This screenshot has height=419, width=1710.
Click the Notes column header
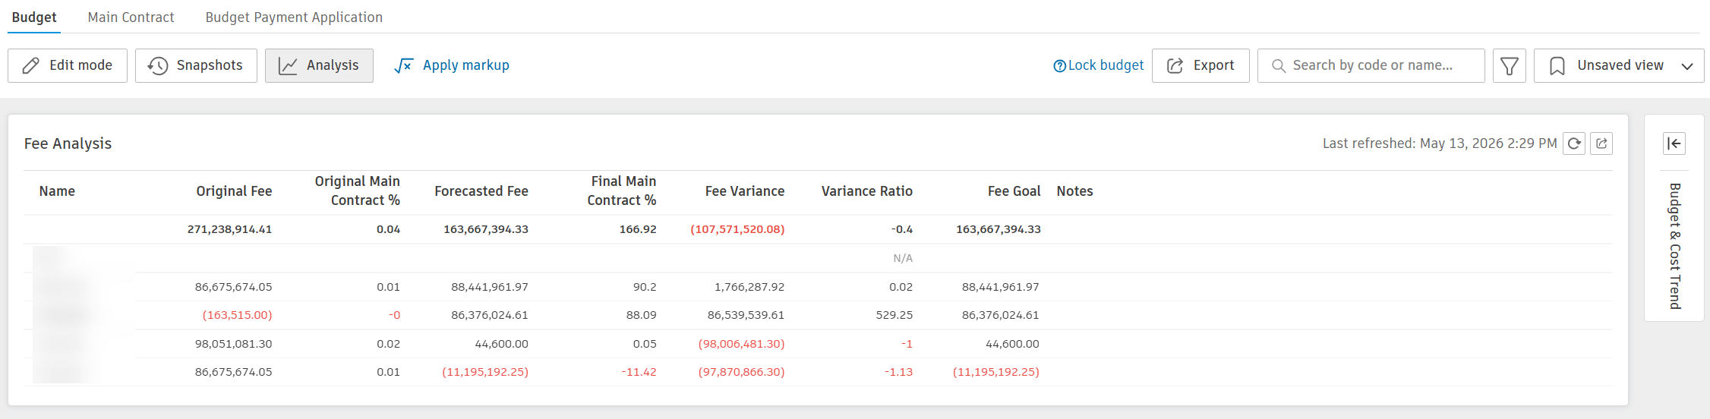1074,191
